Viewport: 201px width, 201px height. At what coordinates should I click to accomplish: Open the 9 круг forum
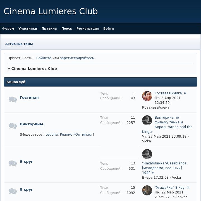point(26,162)
